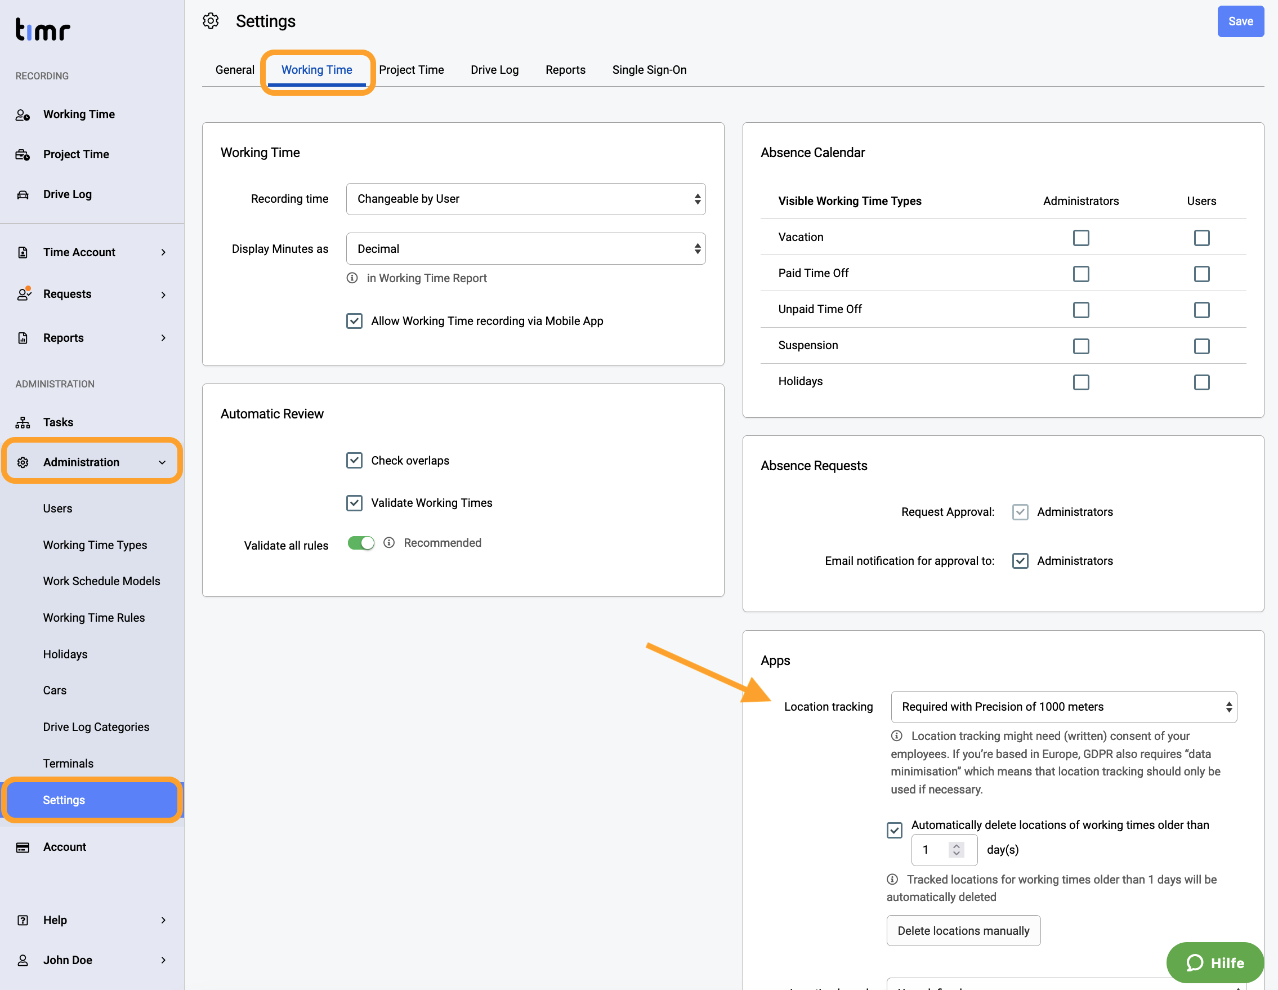Open the Hilfe chat bubble

[x=1215, y=962]
